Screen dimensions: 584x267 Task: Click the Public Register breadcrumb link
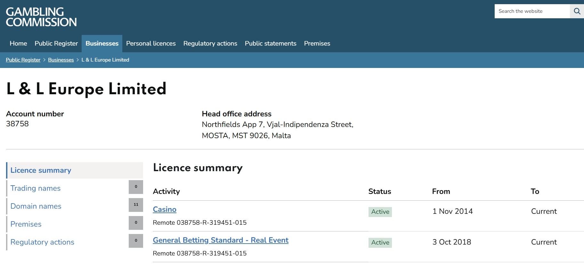point(23,60)
